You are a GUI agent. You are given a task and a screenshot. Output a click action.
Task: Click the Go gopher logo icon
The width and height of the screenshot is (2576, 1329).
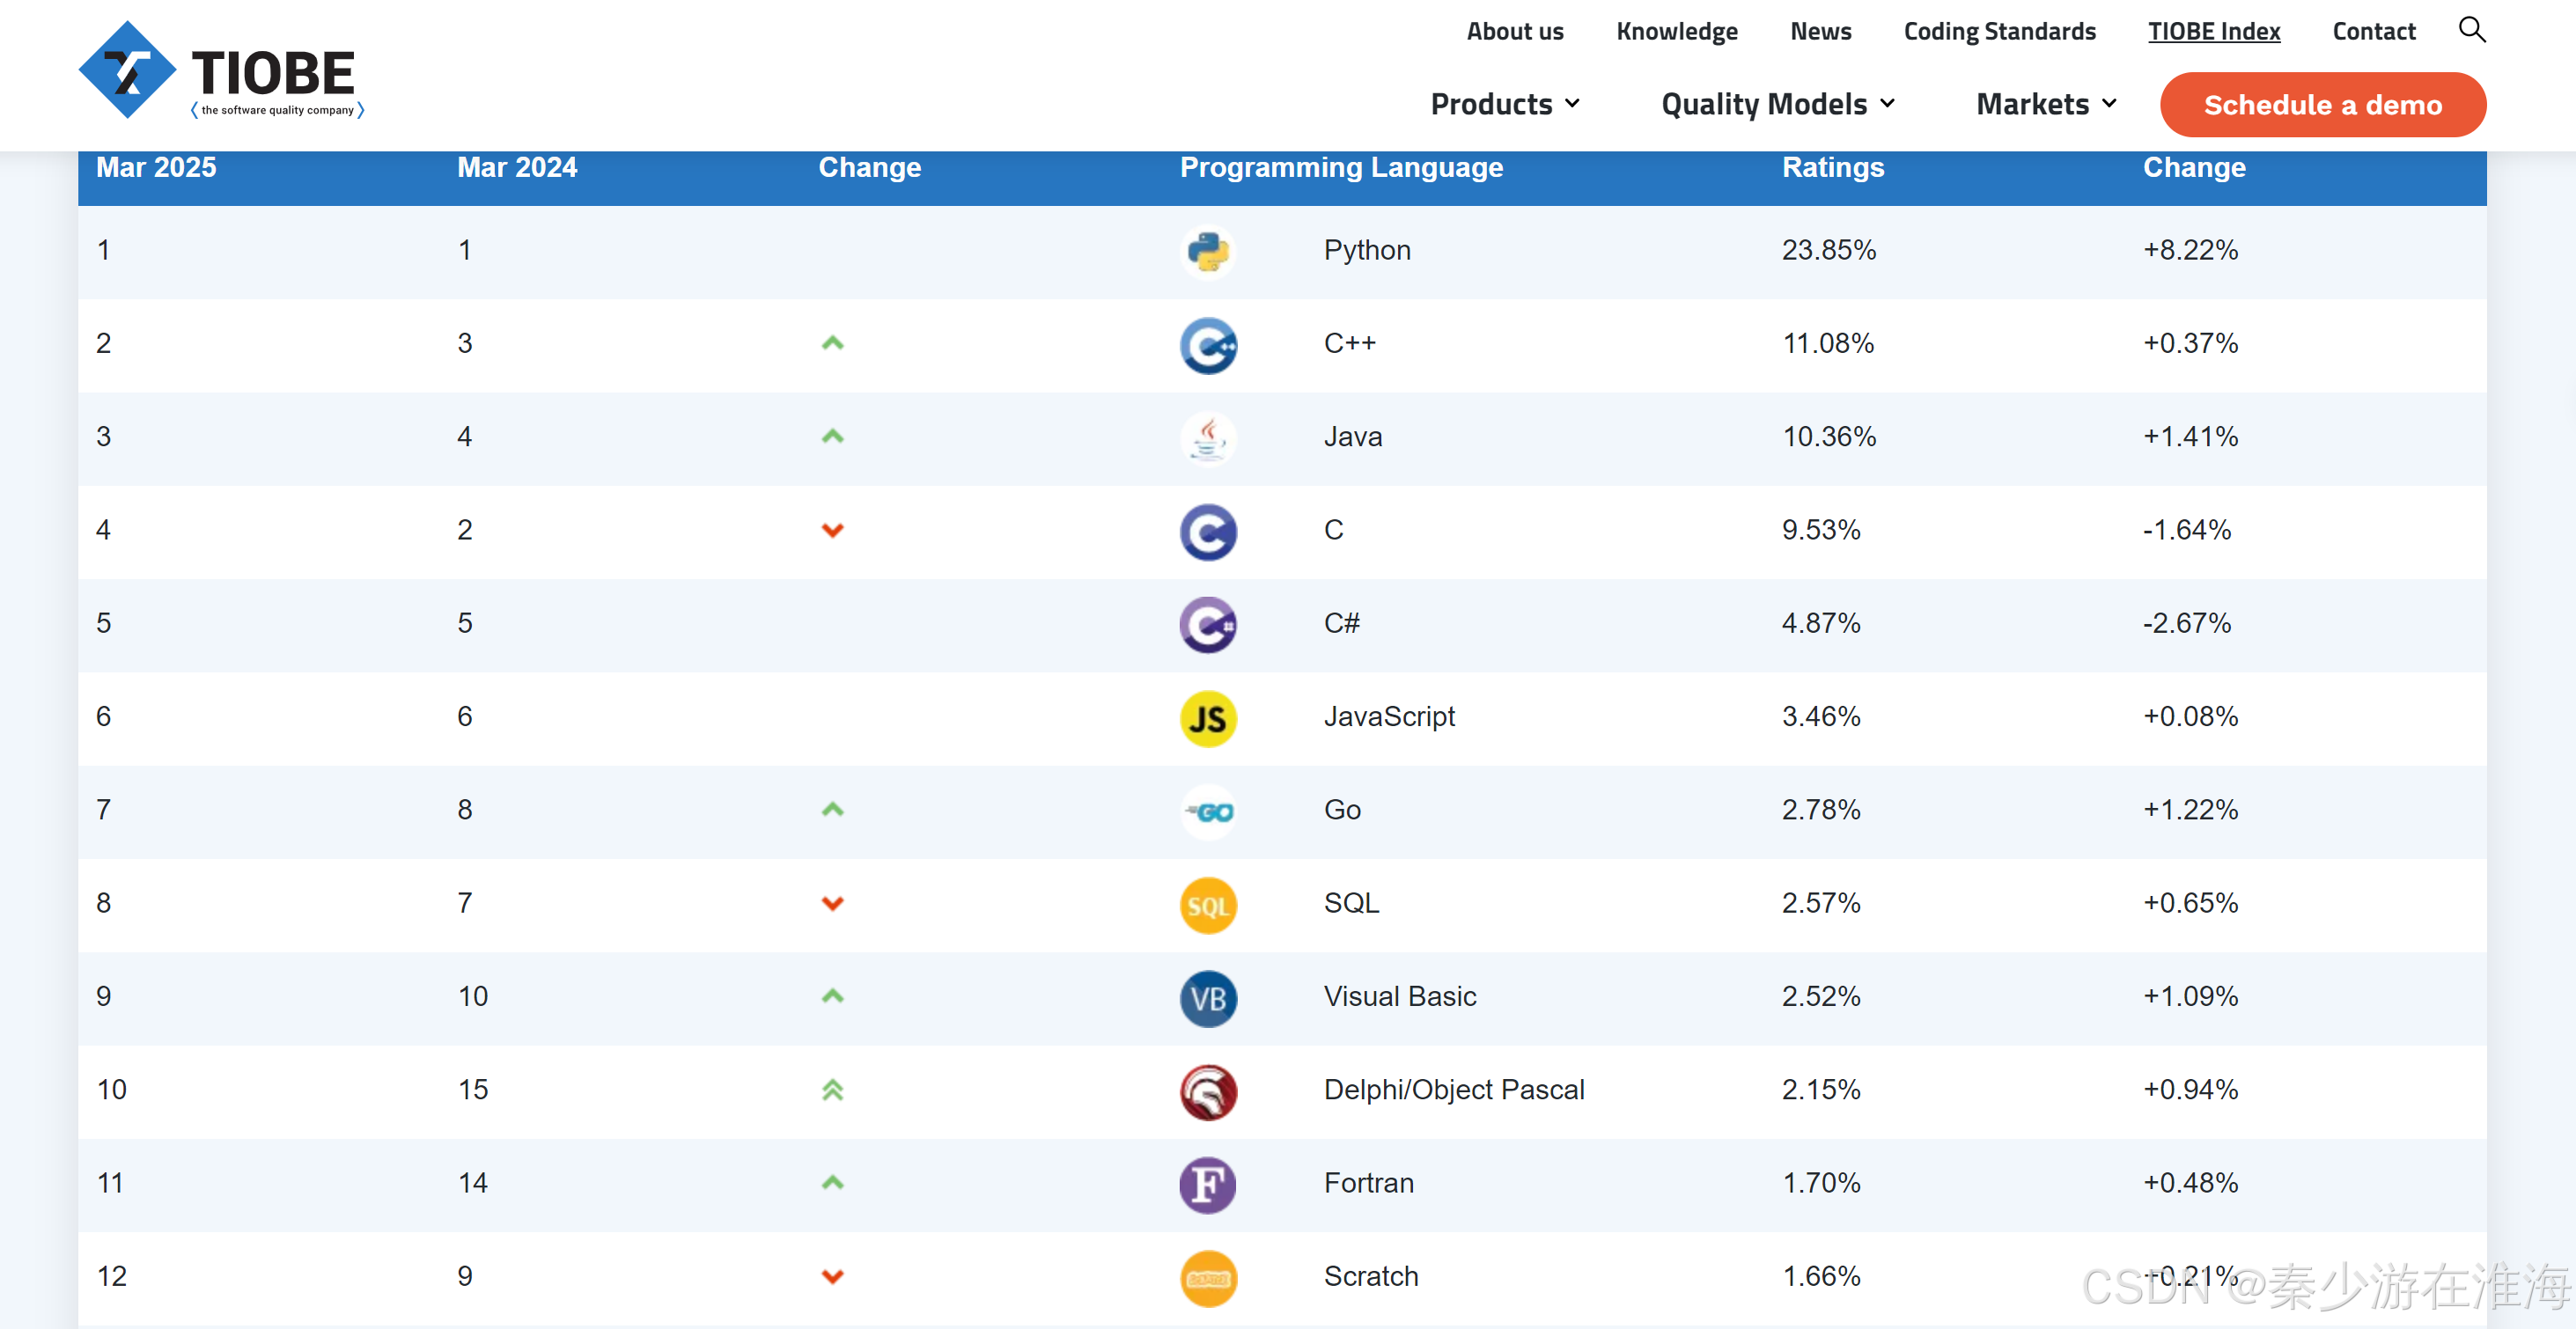coord(1208,811)
